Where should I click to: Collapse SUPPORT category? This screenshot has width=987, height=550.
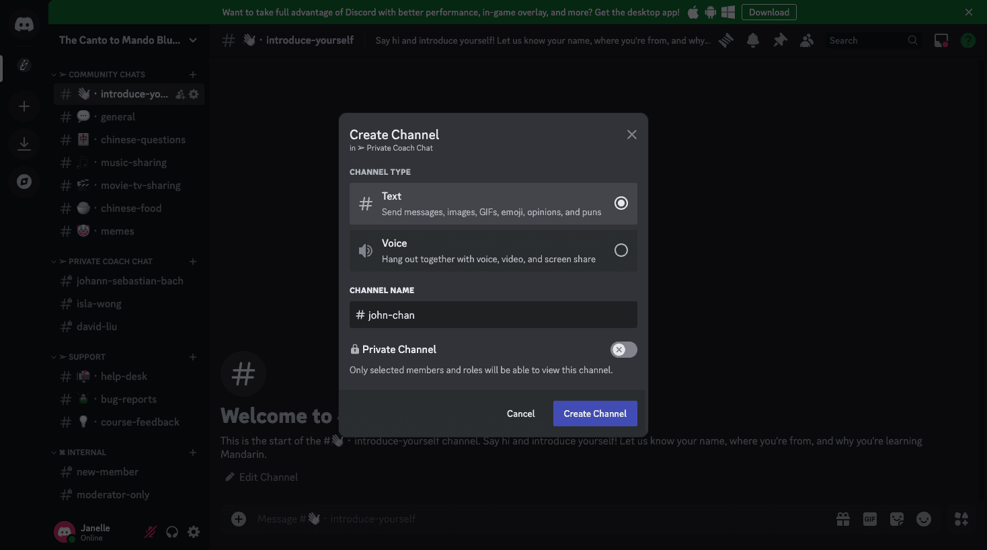(79, 357)
